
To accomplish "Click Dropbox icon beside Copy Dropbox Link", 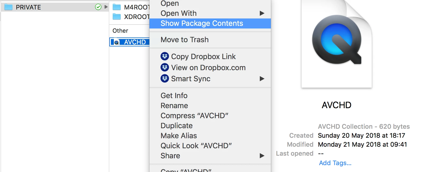I will point(165,56).
